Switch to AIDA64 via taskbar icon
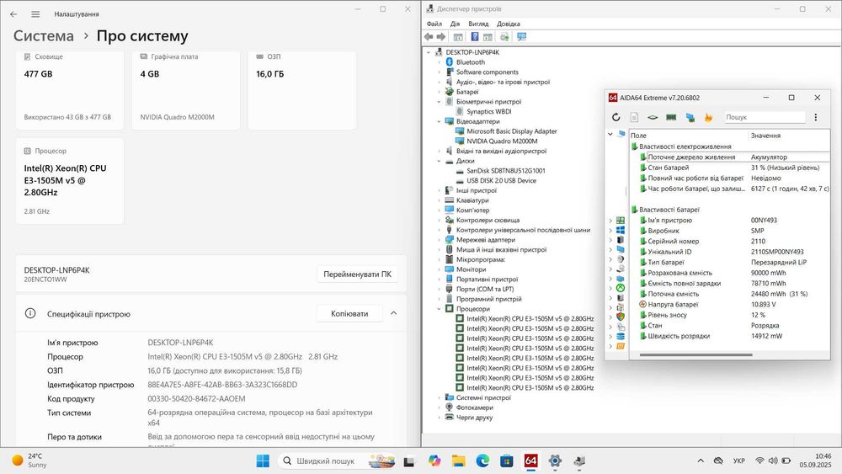This screenshot has height=474, width=842. [530, 461]
